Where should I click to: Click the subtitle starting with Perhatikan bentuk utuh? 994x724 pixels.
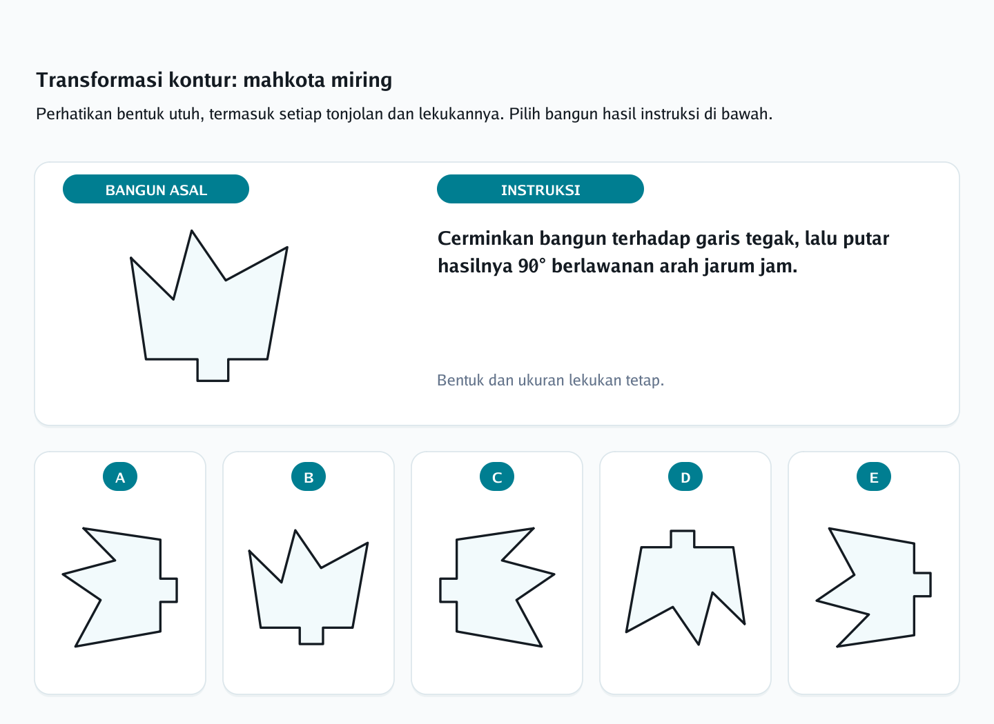click(x=404, y=114)
